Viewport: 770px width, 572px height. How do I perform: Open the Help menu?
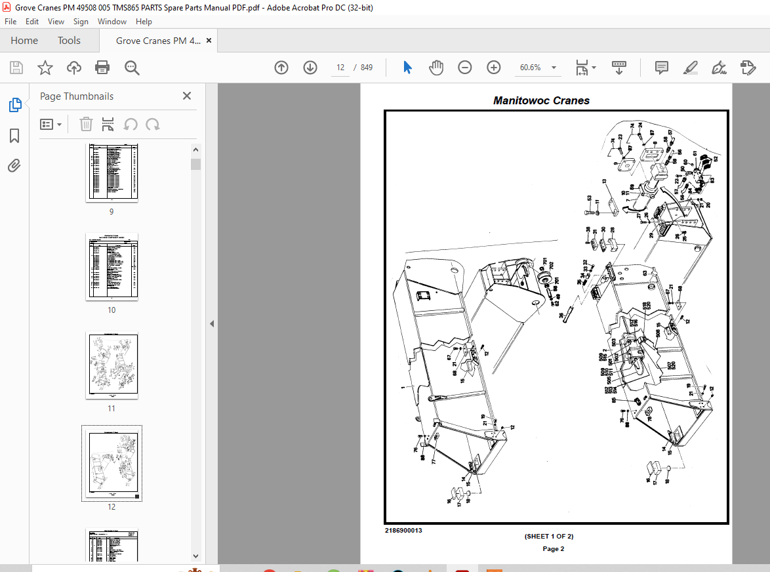point(144,22)
